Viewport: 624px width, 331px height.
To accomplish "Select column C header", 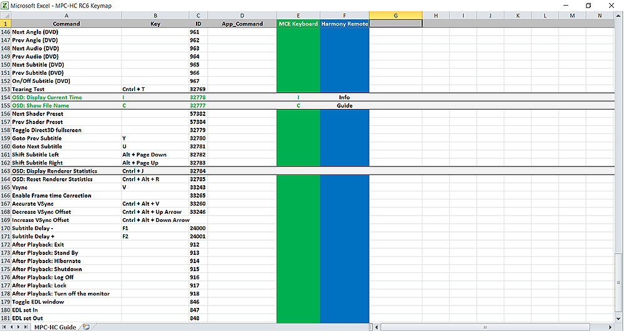I will click(x=198, y=16).
